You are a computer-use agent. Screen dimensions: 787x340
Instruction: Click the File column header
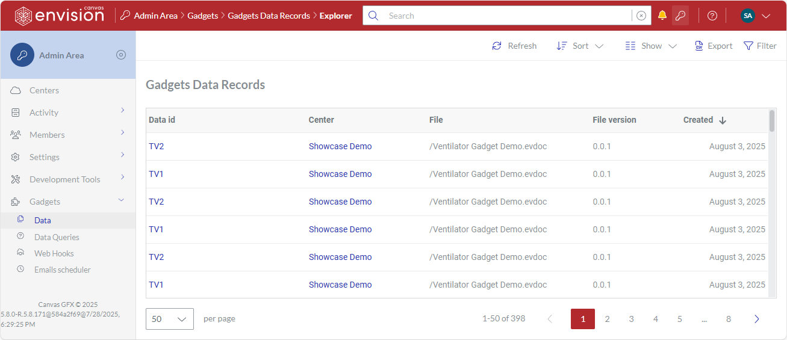[x=436, y=120]
